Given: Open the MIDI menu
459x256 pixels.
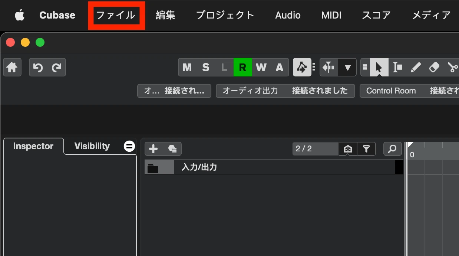Looking at the screenshot, I should [x=331, y=15].
